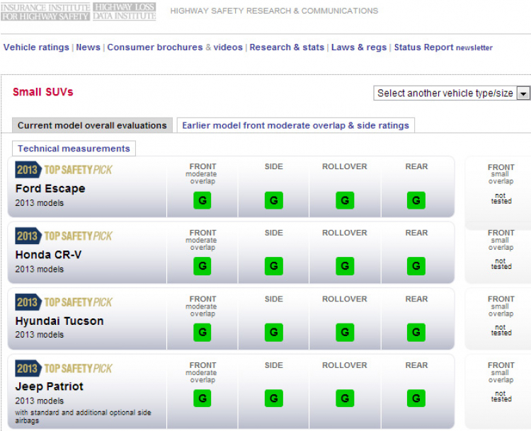The image size is (531, 431).
Task: Open Laws & regs
Action: pyautogui.click(x=359, y=47)
